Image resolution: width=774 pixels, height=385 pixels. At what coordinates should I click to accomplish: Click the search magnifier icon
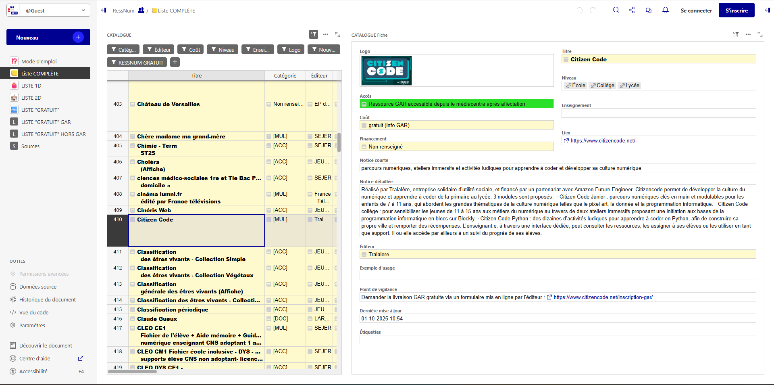616,10
